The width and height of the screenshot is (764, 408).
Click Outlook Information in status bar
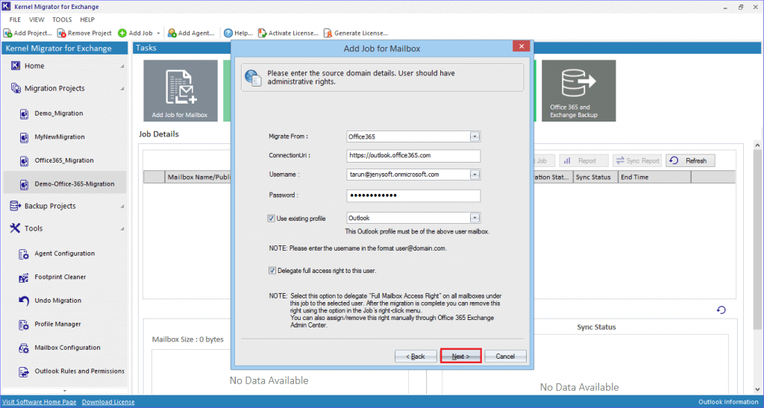tap(728, 402)
